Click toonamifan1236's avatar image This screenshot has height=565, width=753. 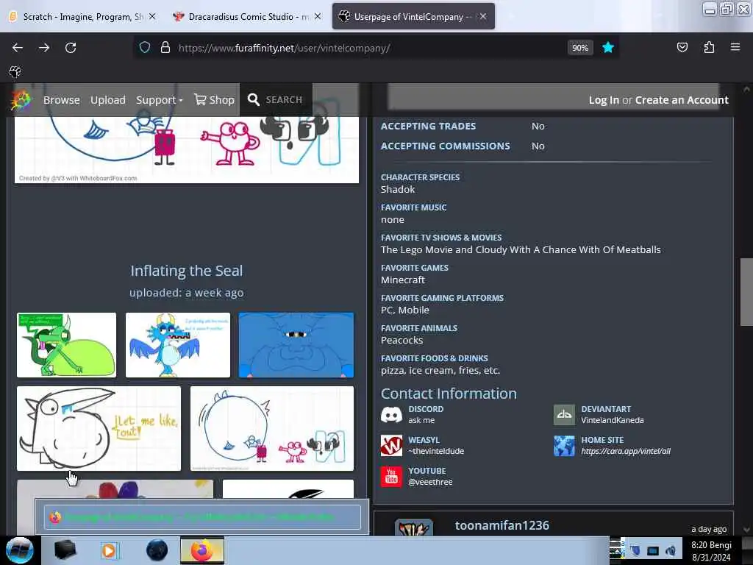coord(414,527)
